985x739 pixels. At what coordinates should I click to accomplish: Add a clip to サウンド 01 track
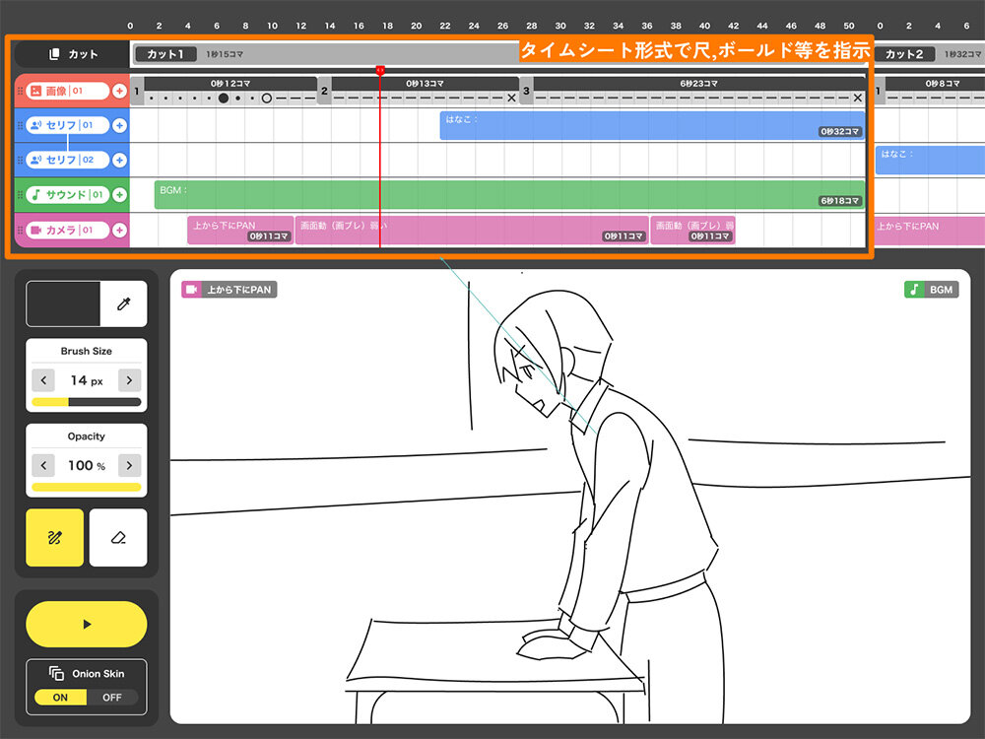tap(119, 195)
